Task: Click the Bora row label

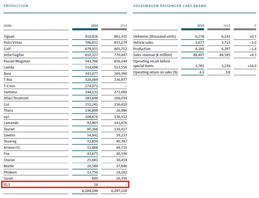Action: click(x=7, y=74)
